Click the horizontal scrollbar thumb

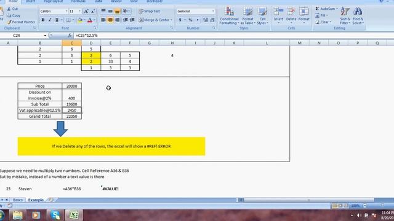coord(309,200)
